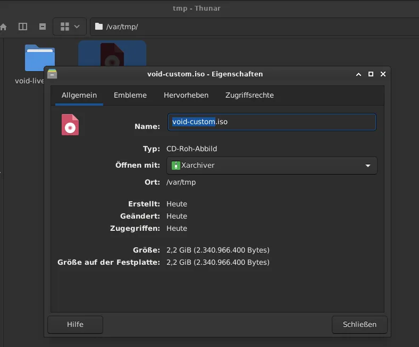Click the properties dialog title bar icon
The width and height of the screenshot is (419, 347).
(52, 74)
